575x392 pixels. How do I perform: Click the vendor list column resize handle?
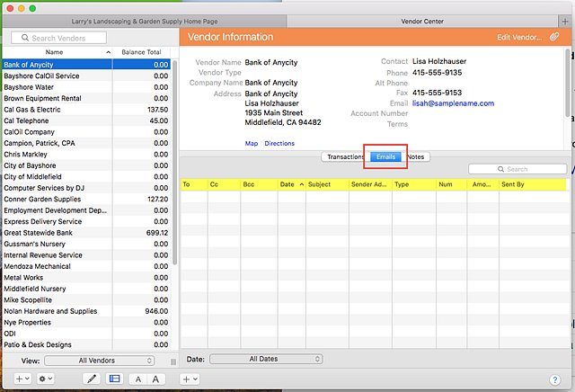click(173, 361)
